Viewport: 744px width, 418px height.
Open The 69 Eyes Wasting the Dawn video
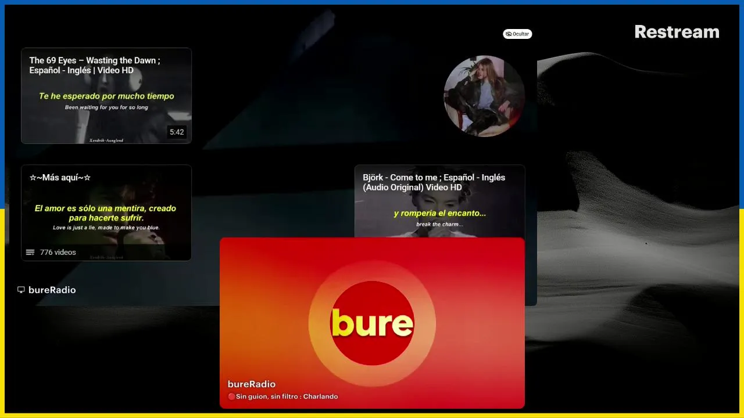[x=106, y=96]
